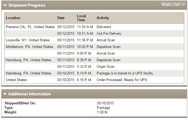
Task: Collapse the Additional Information section triangle
Action: 5,94
